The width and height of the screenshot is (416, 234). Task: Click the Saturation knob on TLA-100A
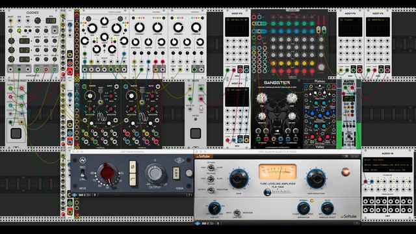click(x=304, y=209)
